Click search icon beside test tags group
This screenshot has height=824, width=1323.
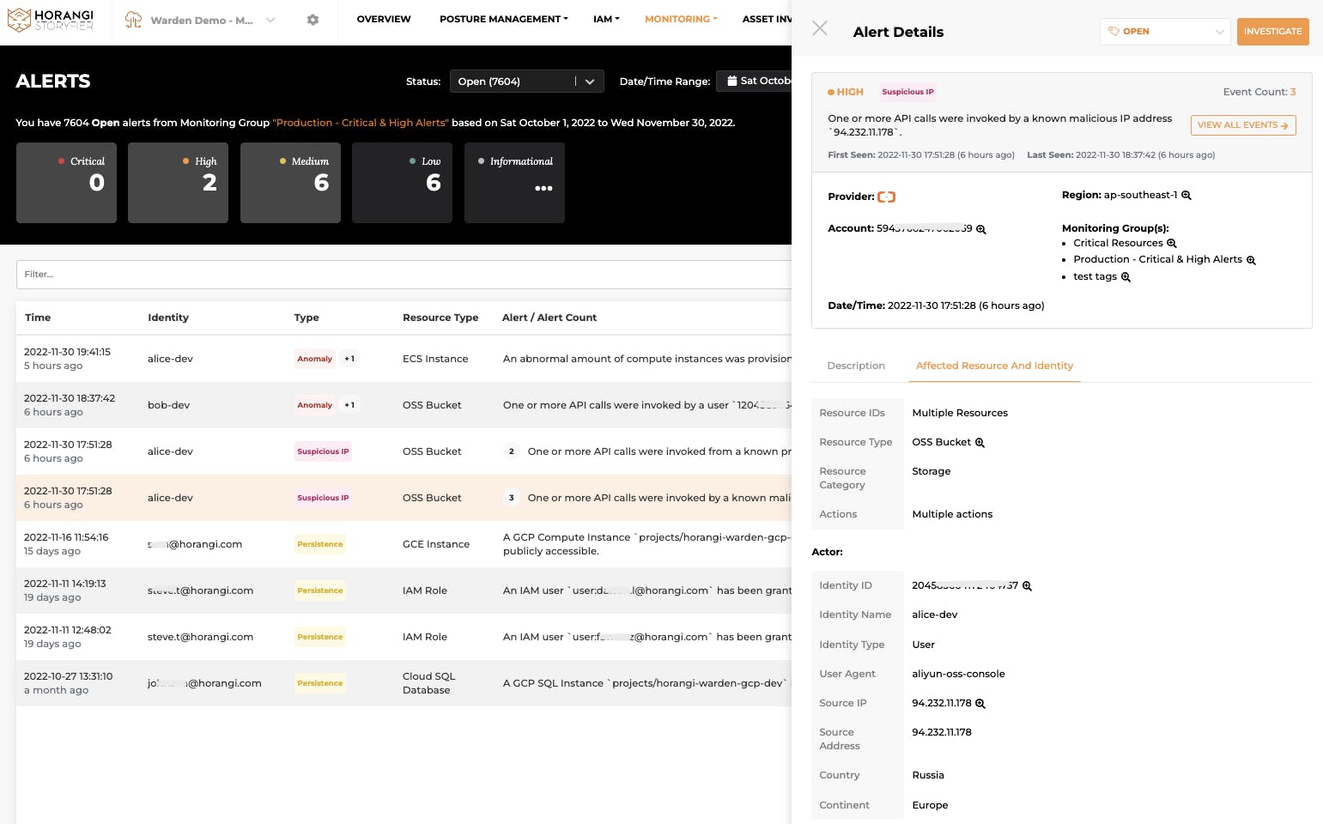(1126, 277)
